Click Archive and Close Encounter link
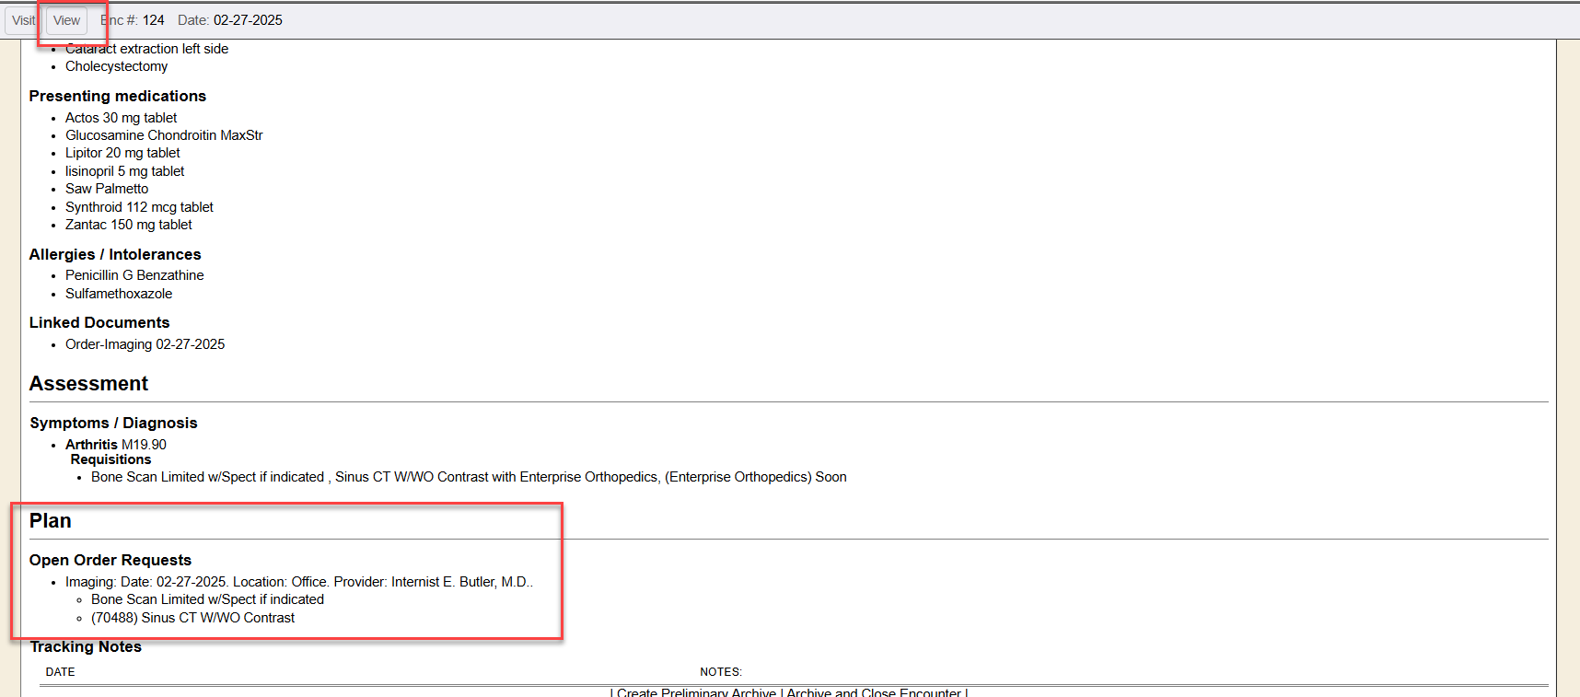This screenshot has height=697, width=1580. (x=874, y=692)
